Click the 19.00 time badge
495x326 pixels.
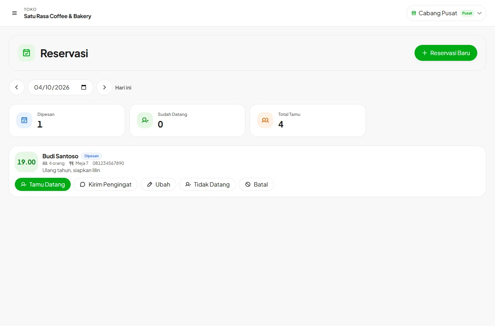click(26, 162)
